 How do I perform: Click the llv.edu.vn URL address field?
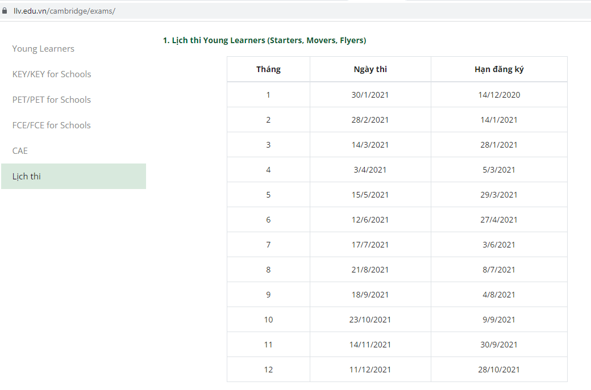64,11
